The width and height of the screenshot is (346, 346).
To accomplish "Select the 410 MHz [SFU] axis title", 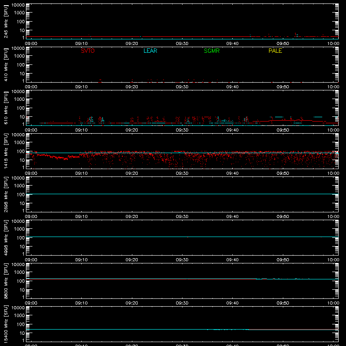I will click(x=6, y=64).
